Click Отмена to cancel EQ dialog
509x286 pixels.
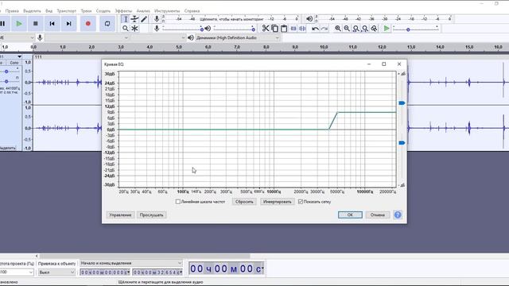[x=378, y=215]
